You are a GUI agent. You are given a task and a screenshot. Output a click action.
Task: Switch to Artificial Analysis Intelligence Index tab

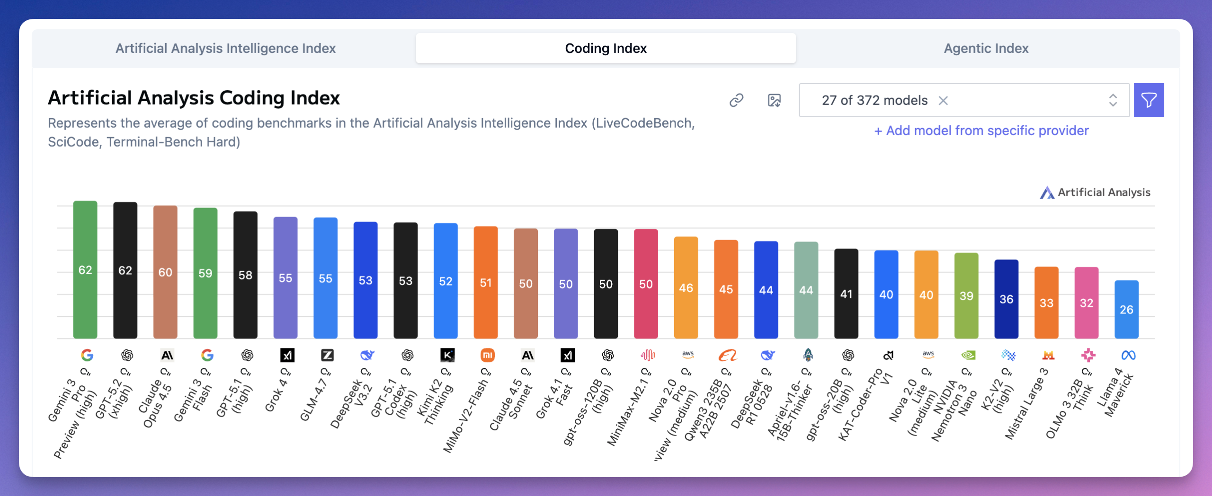(225, 48)
